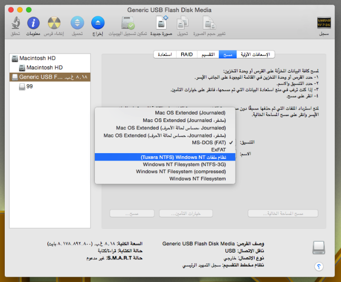Choose plain Windows NT Filesystem entry

pyautogui.click(x=165, y=179)
